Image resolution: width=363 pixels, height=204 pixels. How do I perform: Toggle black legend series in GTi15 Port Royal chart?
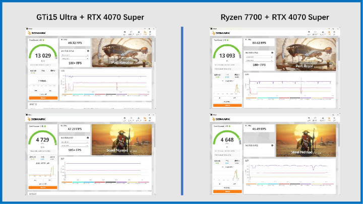point(111,95)
